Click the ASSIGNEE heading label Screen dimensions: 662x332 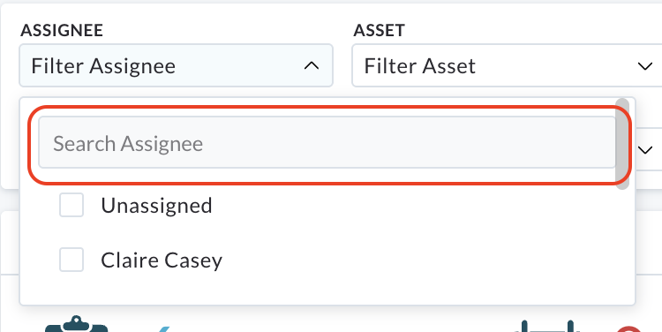(62, 30)
